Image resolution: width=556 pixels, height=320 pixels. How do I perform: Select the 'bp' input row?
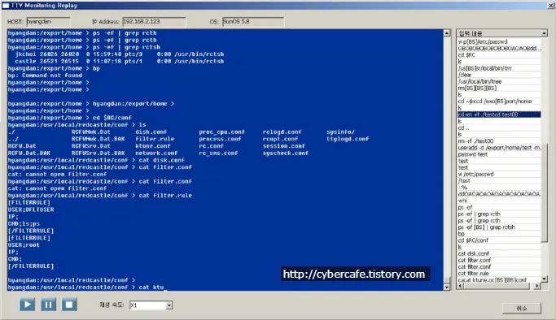(499, 234)
